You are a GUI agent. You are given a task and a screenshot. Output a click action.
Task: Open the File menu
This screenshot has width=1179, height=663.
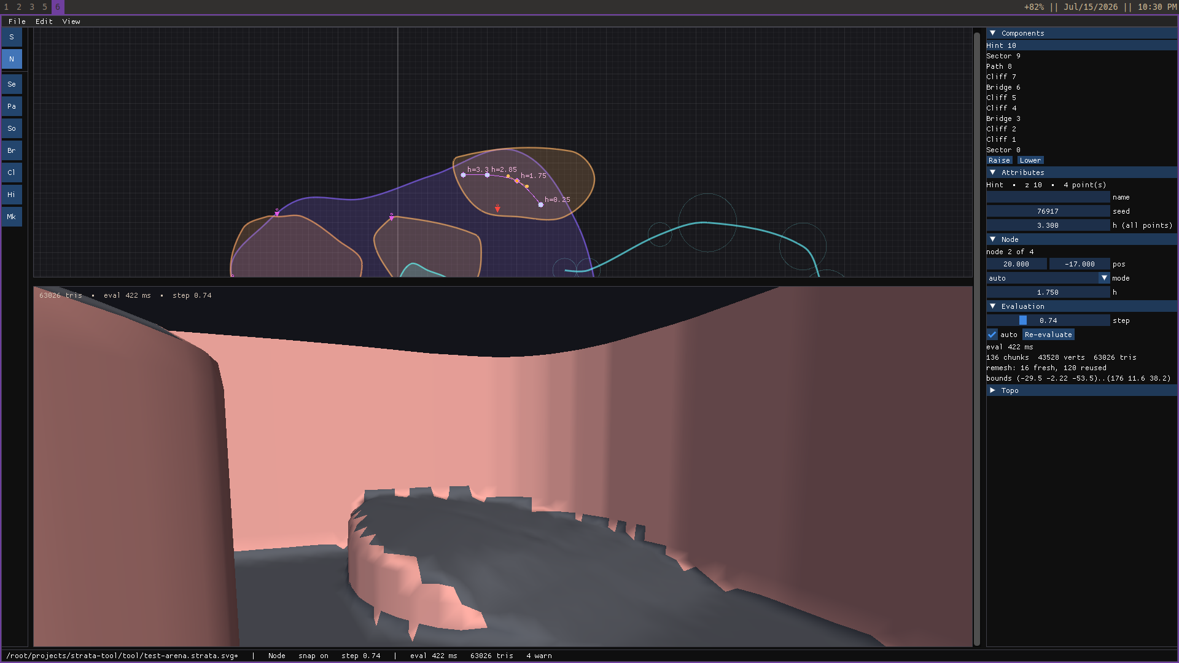[x=17, y=21]
